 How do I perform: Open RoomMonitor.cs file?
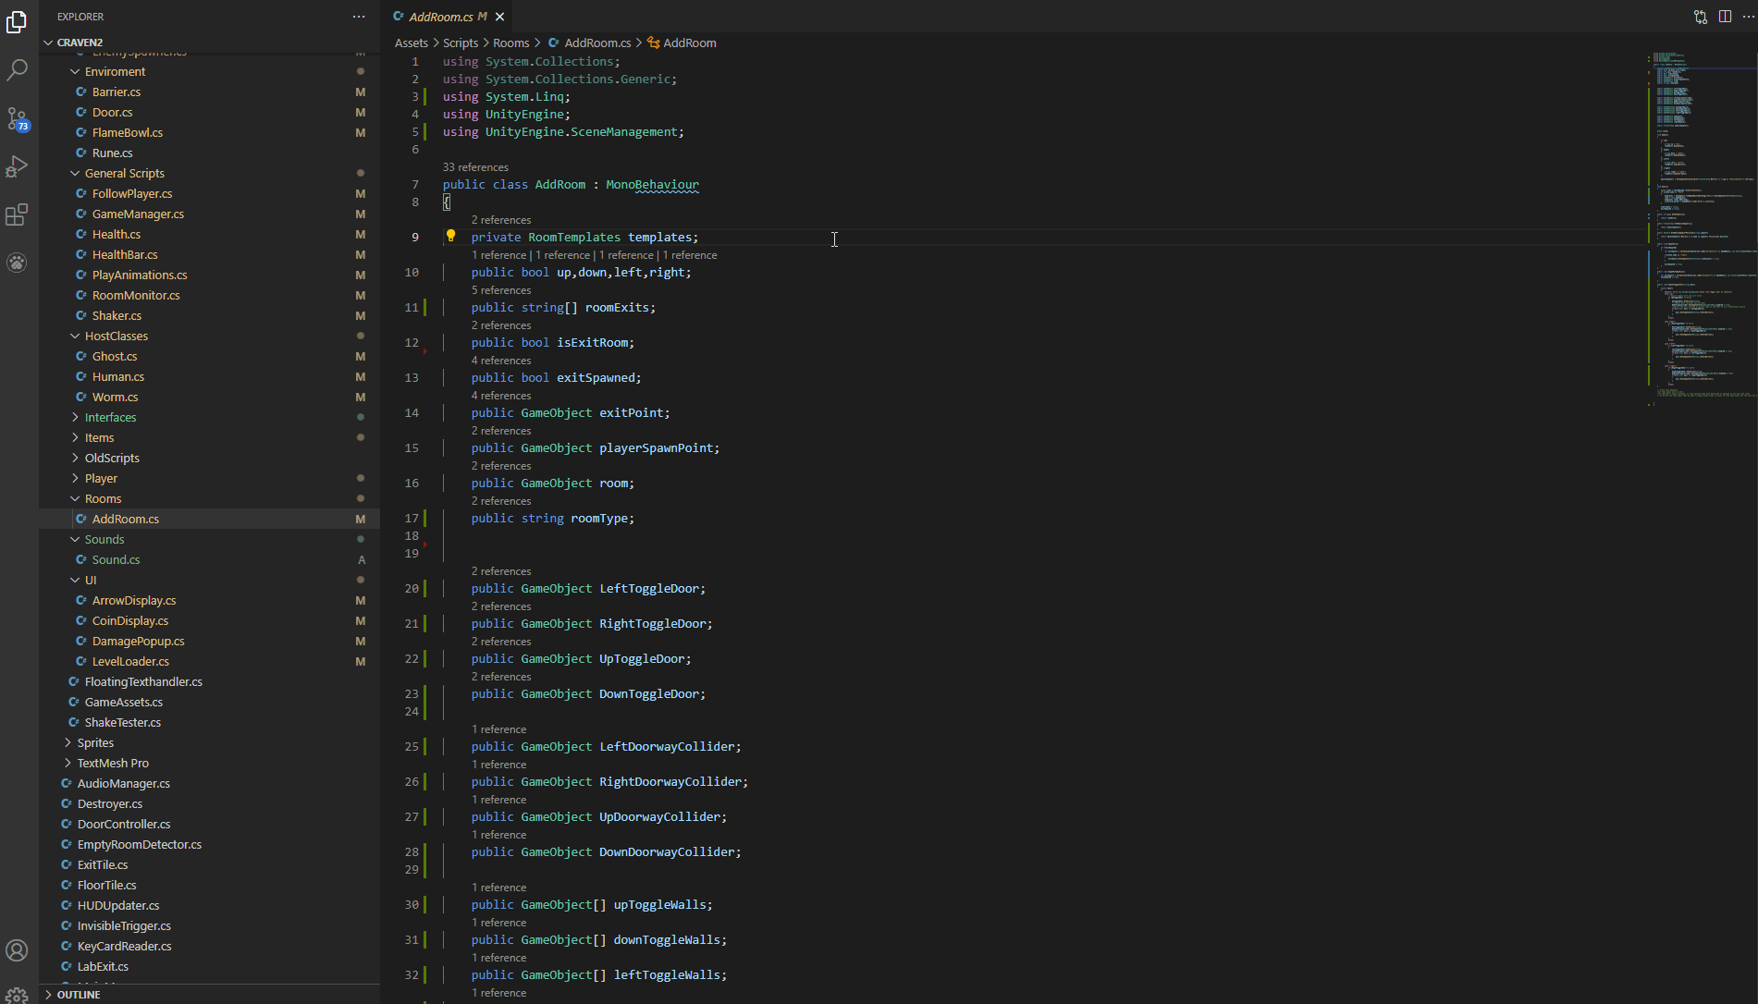tap(209, 295)
